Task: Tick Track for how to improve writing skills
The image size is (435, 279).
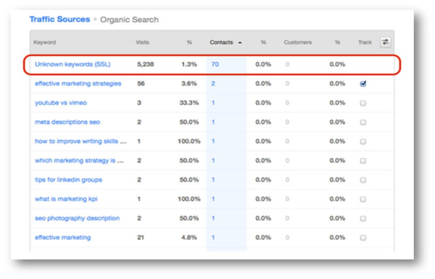Action: tap(363, 142)
